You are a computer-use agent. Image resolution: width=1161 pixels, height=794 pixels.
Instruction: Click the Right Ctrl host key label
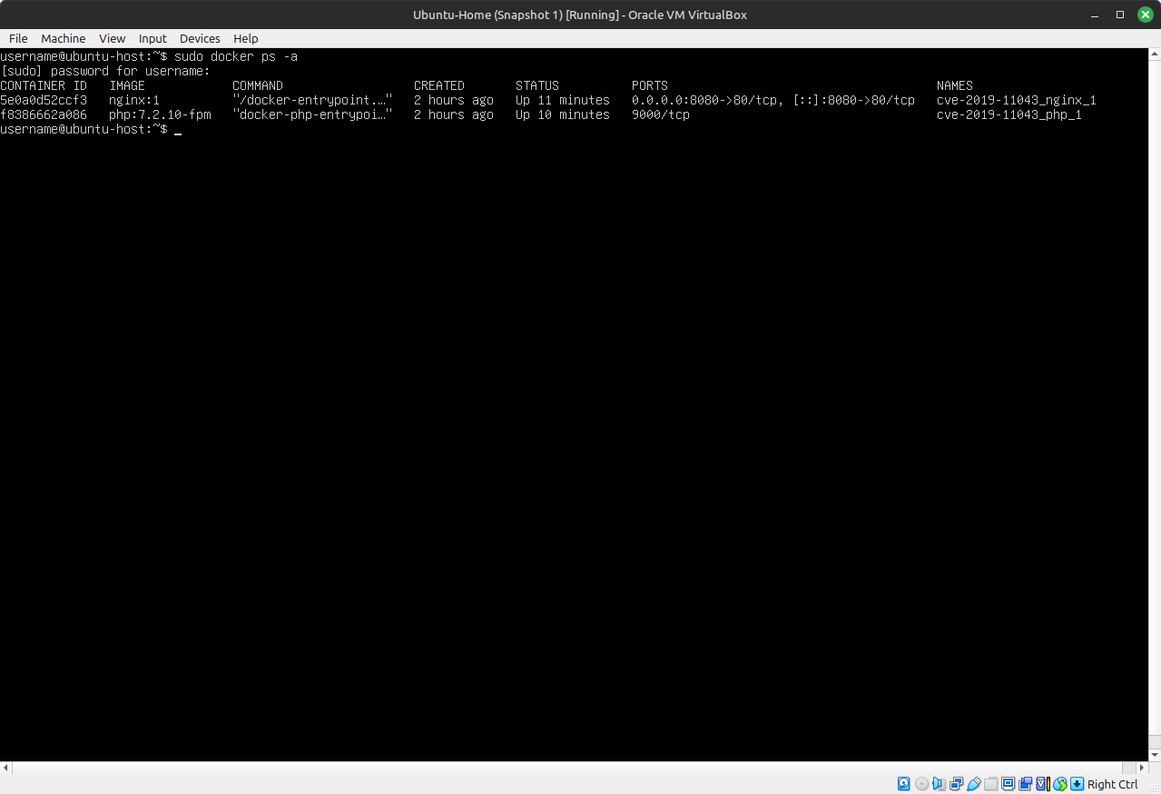click(x=1112, y=784)
